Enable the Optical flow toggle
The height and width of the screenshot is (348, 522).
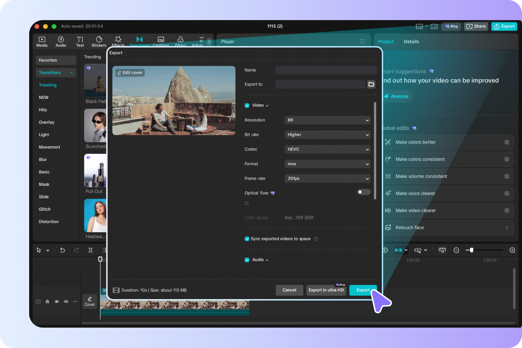[x=363, y=192]
